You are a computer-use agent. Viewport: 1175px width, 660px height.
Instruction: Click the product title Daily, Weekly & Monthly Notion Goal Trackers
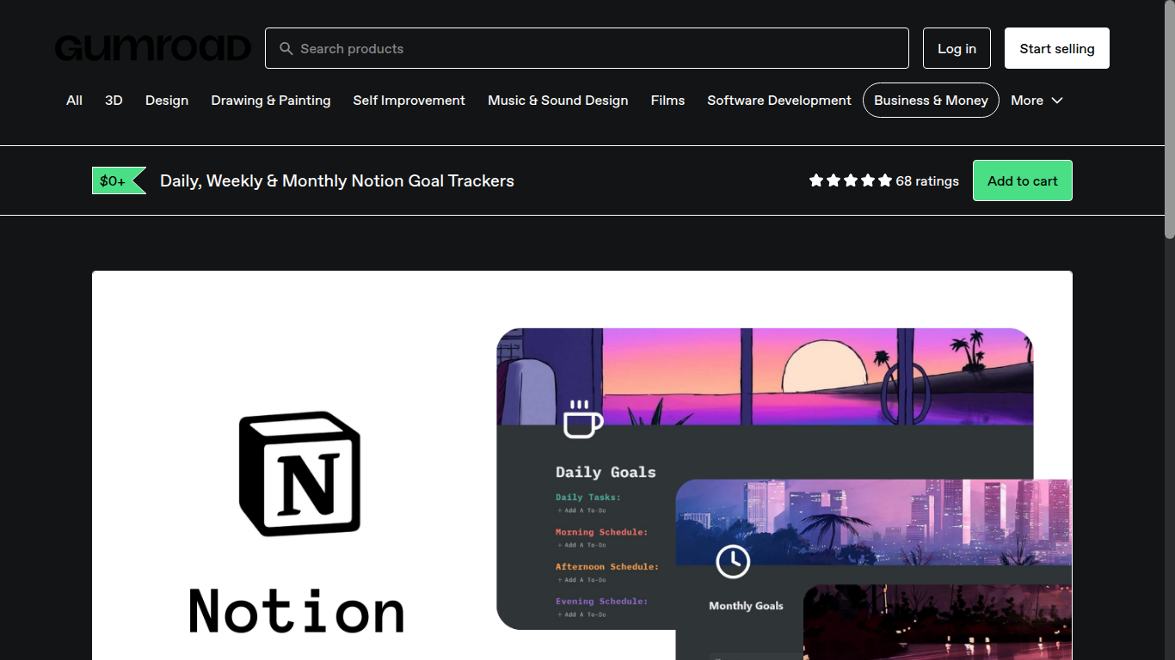point(337,180)
